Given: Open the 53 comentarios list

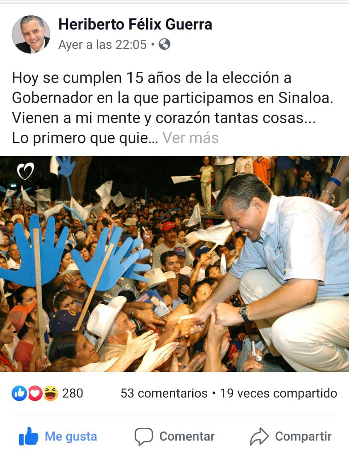Looking at the screenshot, I should click(x=164, y=393).
